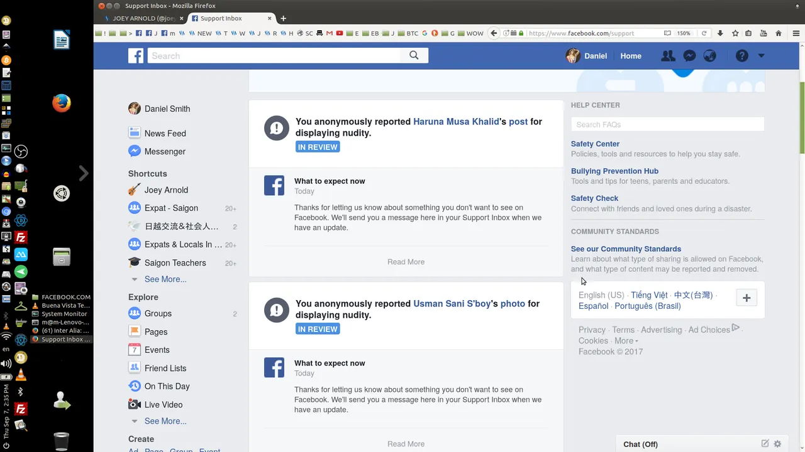
Task: Open Usman Sani S'boy's profile link
Action: (x=452, y=304)
